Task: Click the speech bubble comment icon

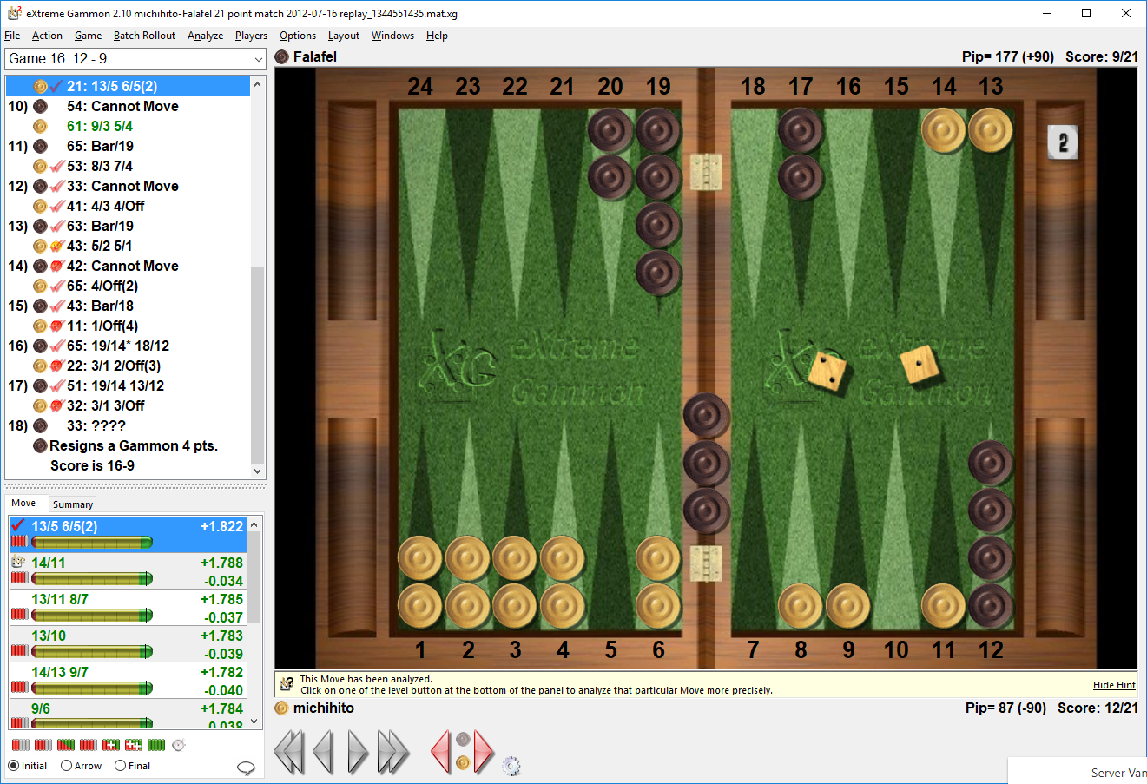Action: [x=246, y=768]
